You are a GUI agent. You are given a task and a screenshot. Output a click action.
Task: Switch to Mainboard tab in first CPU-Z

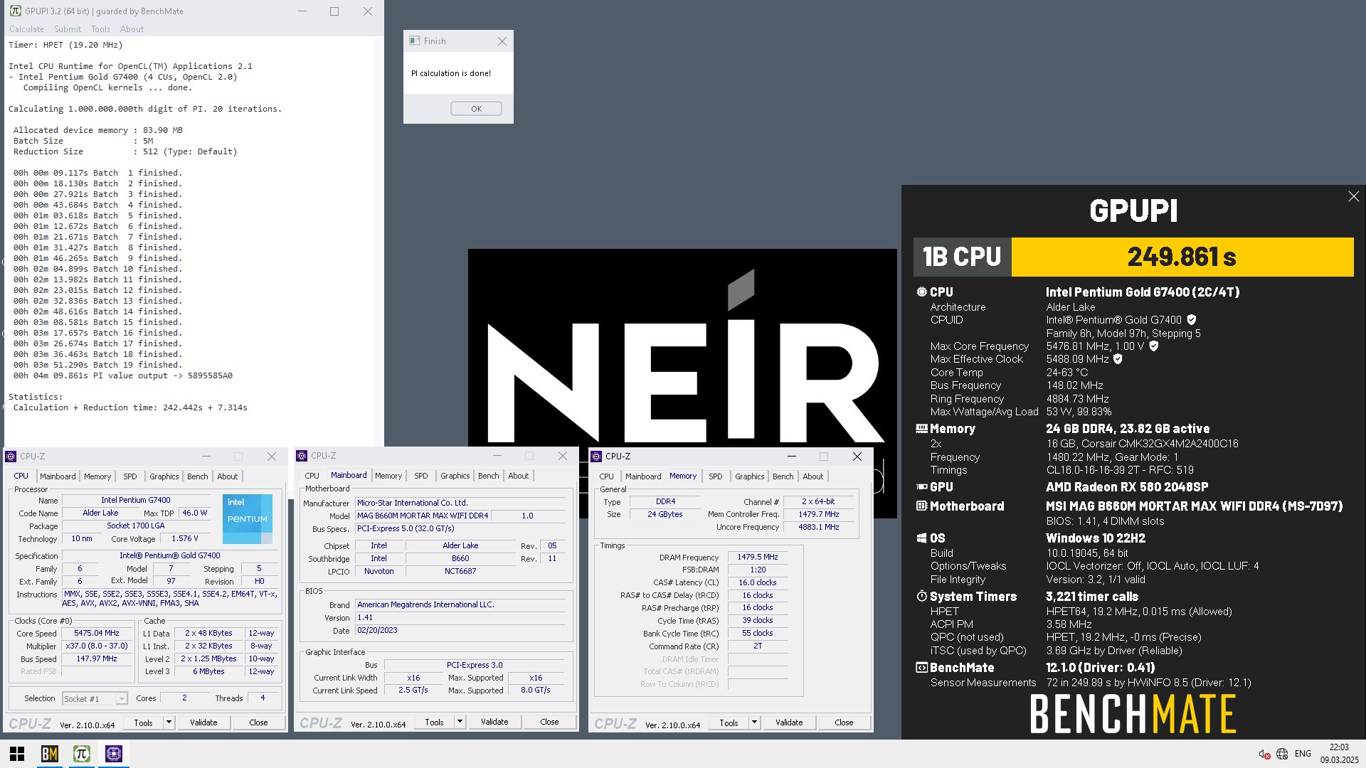pos(58,476)
